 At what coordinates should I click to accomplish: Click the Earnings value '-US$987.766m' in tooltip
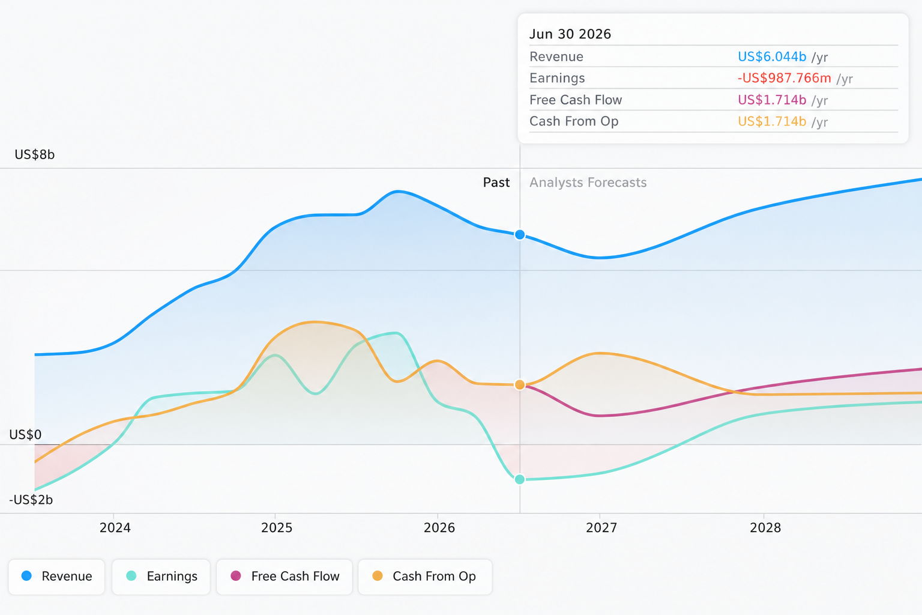[785, 78]
